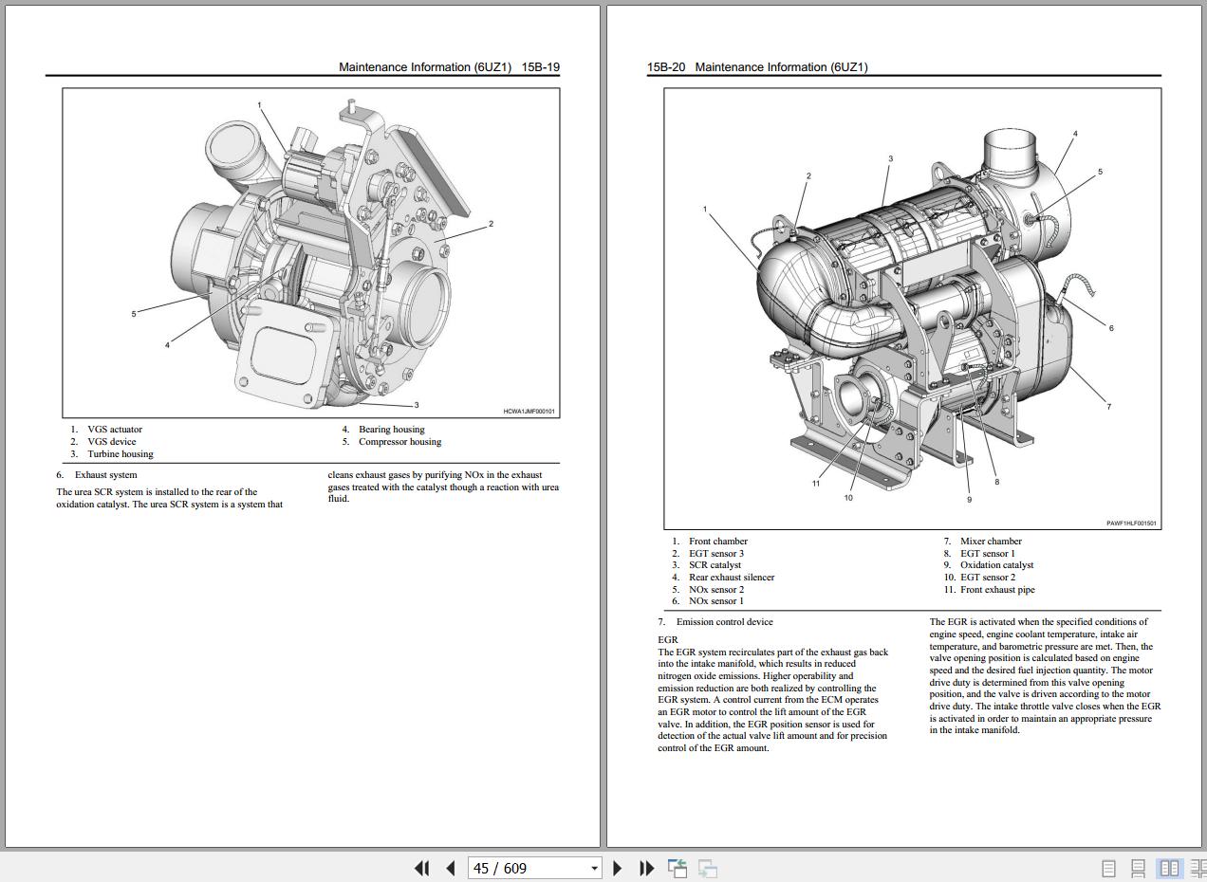Toggle two-page facing view
Screen dimensions: 1207x882
tap(1169, 868)
